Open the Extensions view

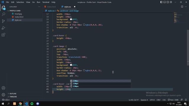[3, 35]
